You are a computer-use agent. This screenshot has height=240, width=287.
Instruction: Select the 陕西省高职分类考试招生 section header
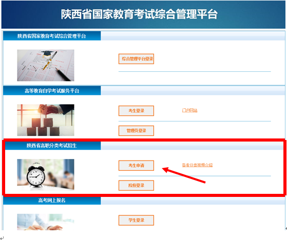[53, 146]
